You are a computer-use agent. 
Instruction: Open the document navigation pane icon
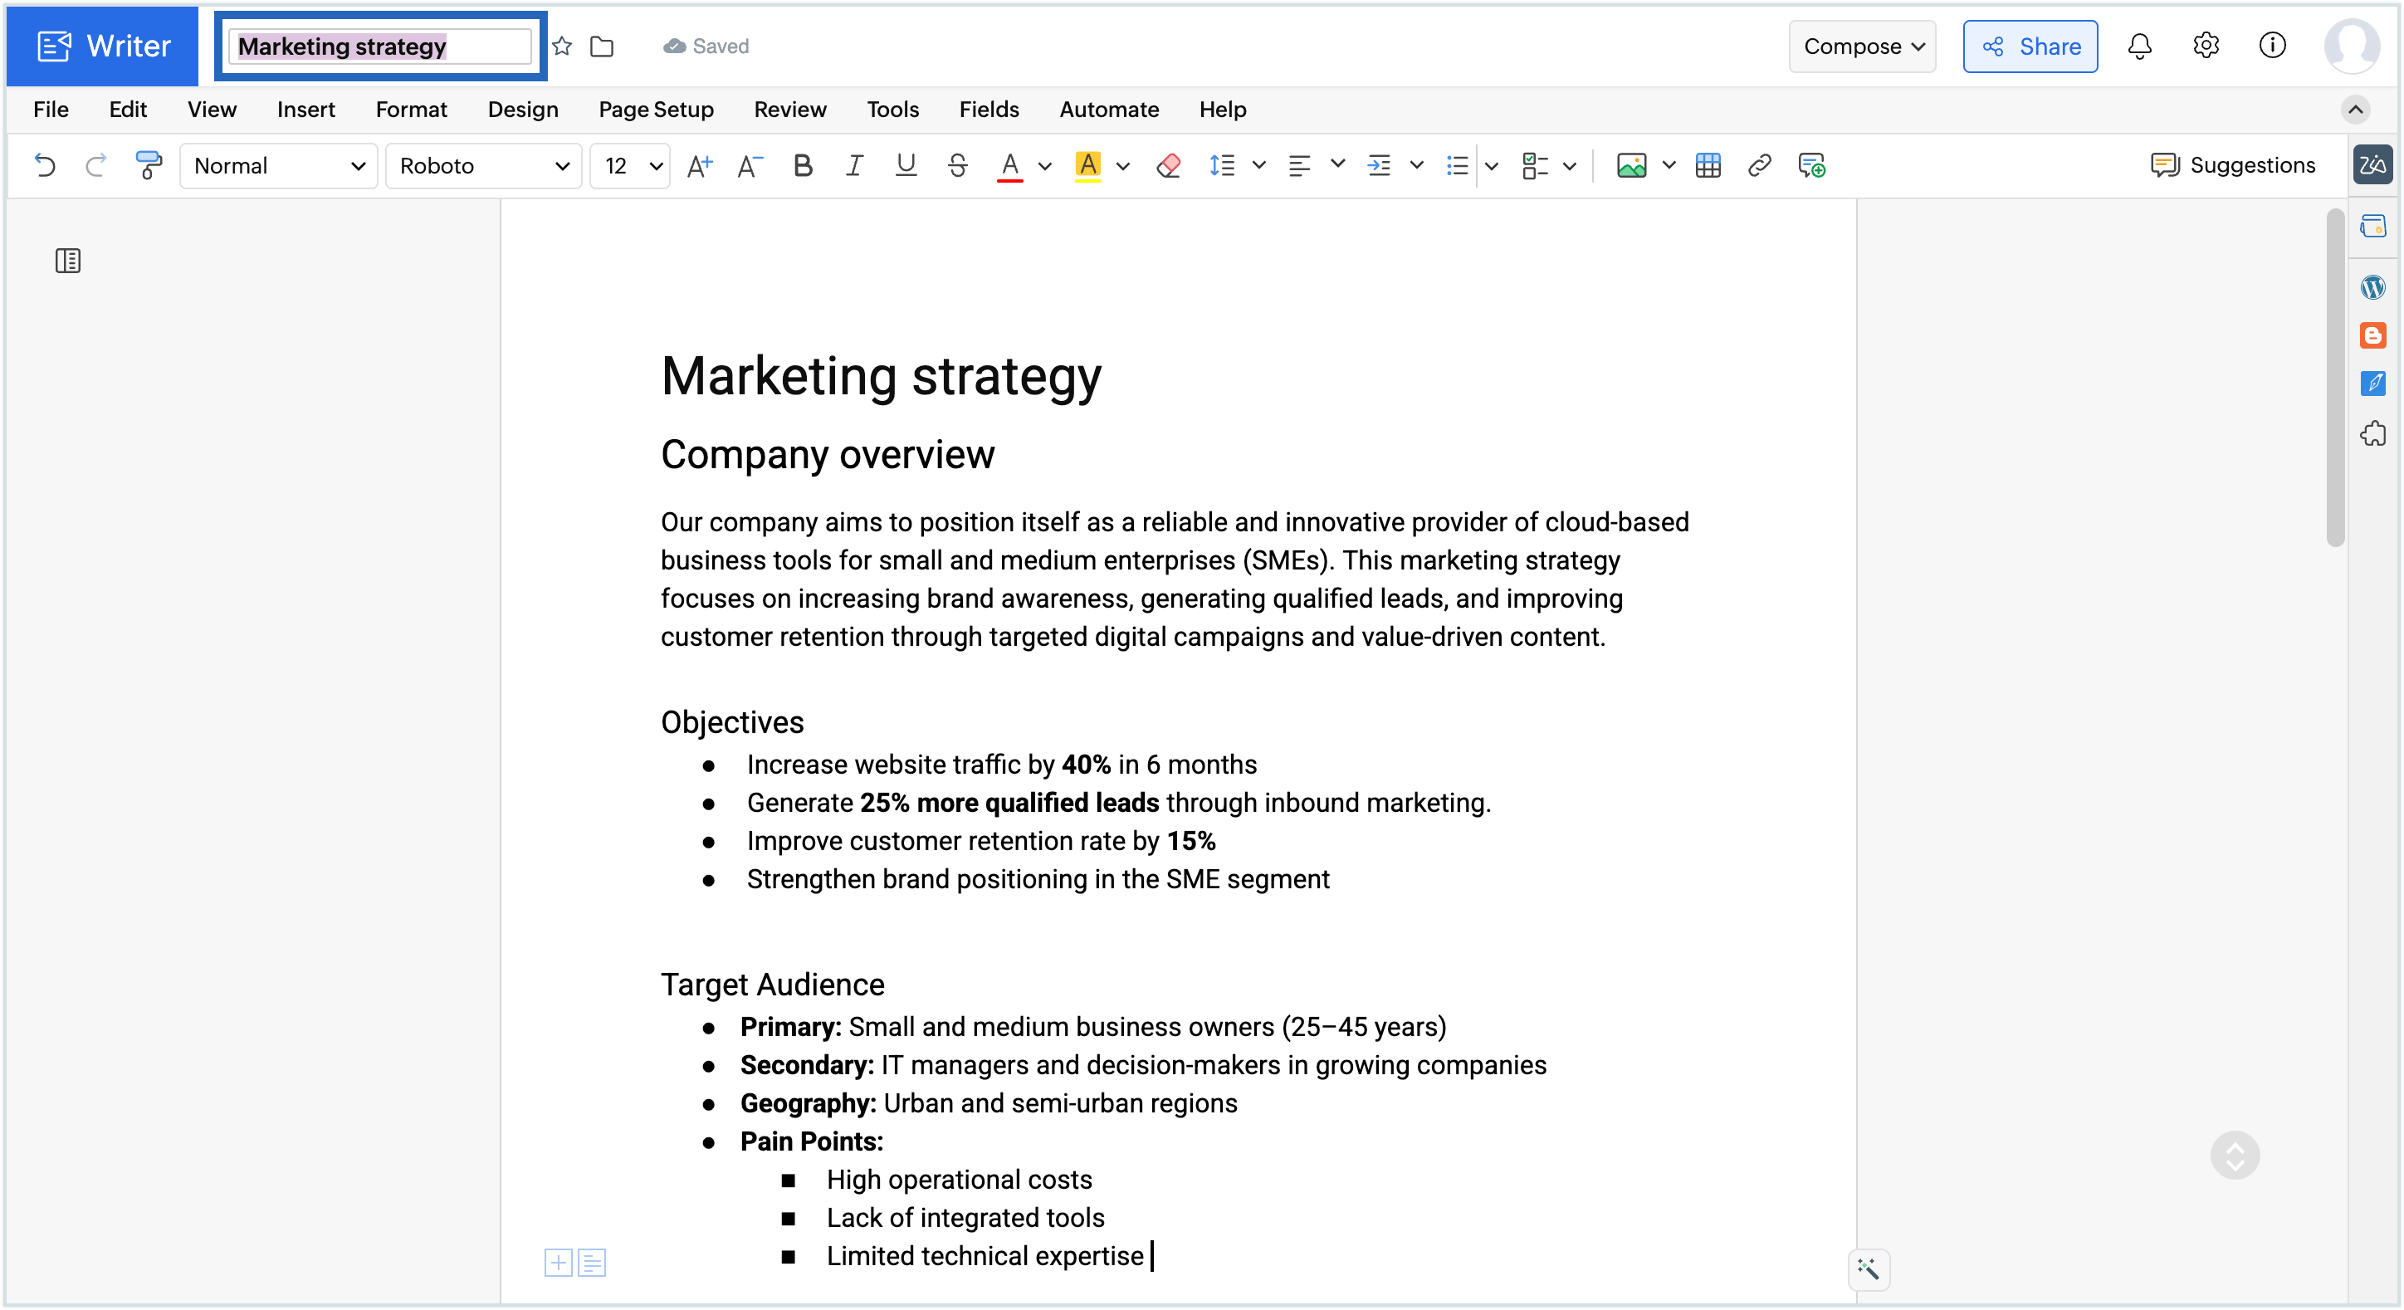[x=67, y=261]
